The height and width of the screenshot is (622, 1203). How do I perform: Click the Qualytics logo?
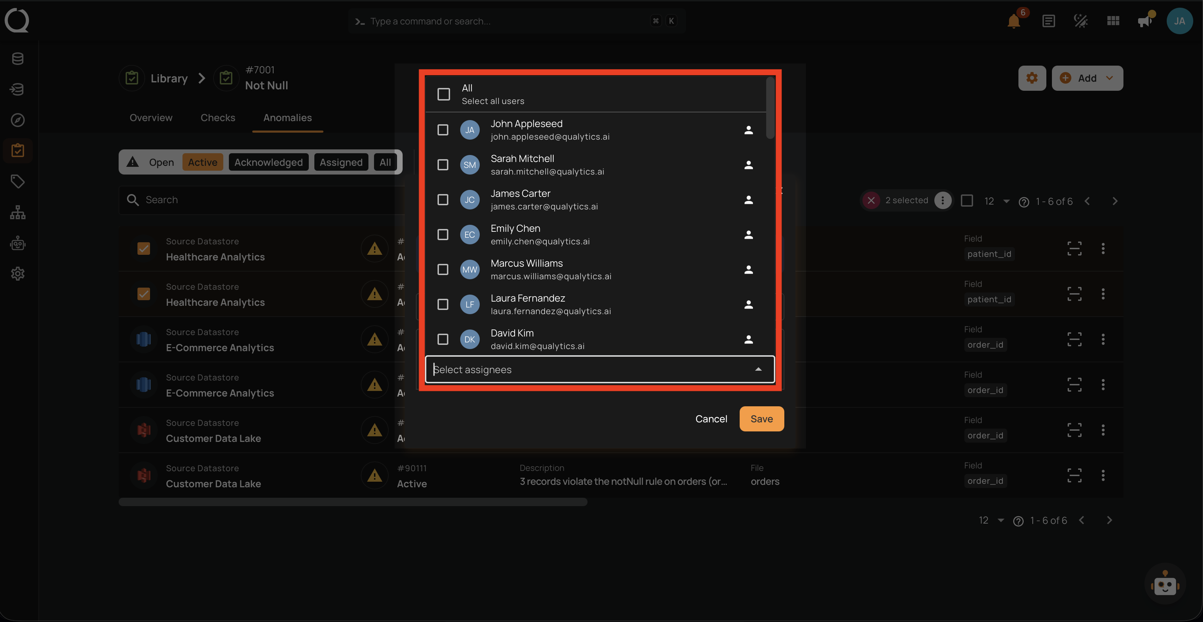(x=17, y=21)
